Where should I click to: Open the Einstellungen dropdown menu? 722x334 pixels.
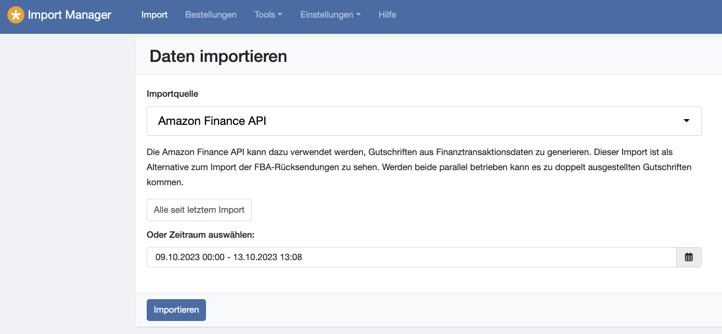click(330, 15)
